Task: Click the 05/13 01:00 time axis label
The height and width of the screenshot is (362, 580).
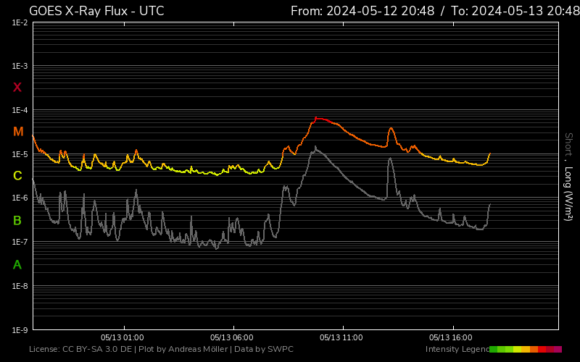Action: pyautogui.click(x=123, y=337)
